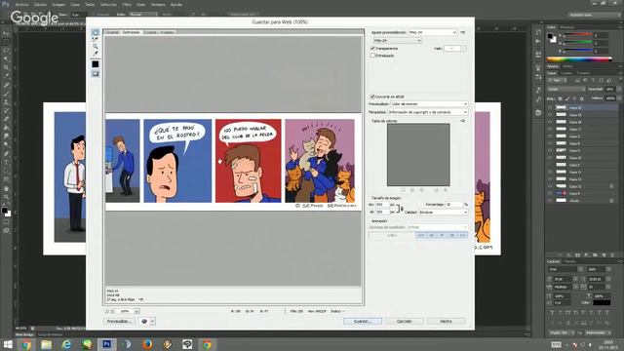This screenshot has height=351, width=624.
Task: Click the constrain proportions link icon
Action: point(399,209)
